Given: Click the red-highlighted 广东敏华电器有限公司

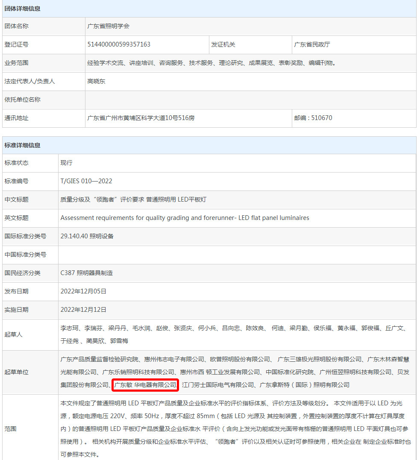Looking at the screenshot, I should pos(145,385).
